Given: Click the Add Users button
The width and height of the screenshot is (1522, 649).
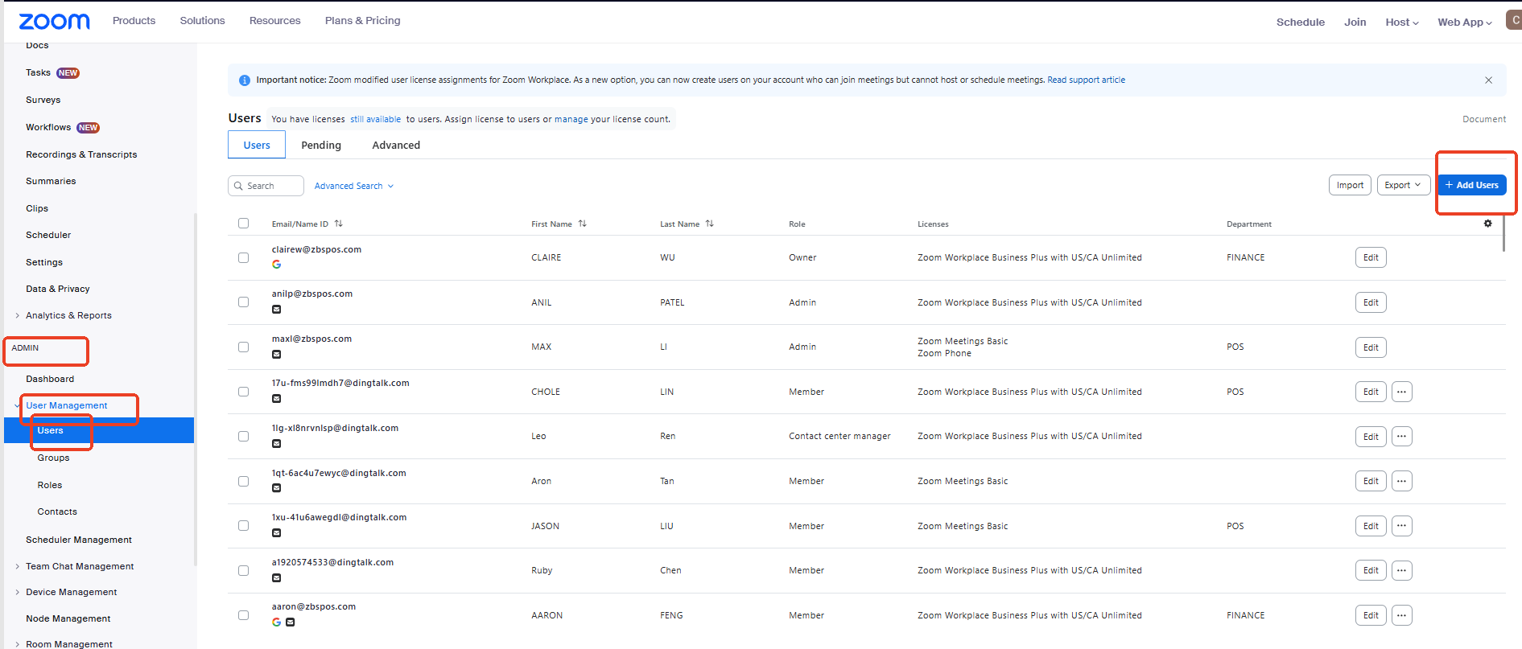Looking at the screenshot, I should coord(1472,185).
